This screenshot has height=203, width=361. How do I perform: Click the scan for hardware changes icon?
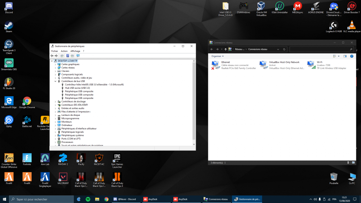pos(78,56)
